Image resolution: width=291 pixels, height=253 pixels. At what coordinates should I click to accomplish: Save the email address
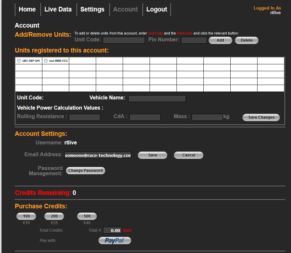click(153, 155)
